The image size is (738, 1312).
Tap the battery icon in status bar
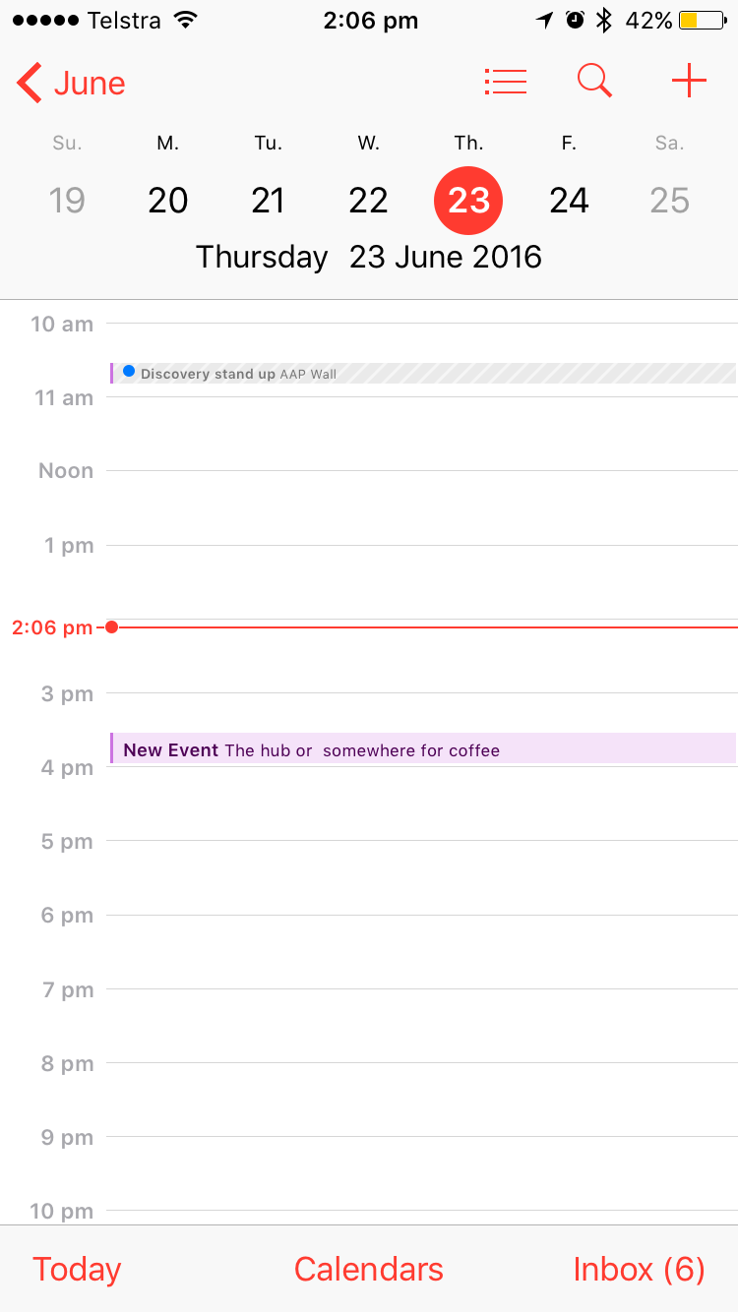click(x=703, y=21)
